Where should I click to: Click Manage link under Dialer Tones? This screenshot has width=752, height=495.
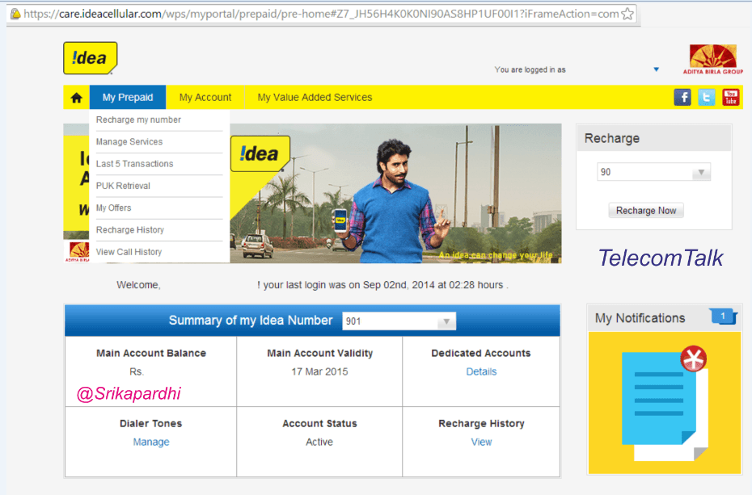coord(151,442)
